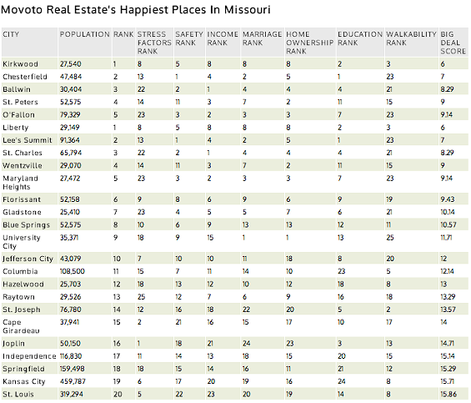Click the Lee's Summit city name

(x=28, y=140)
